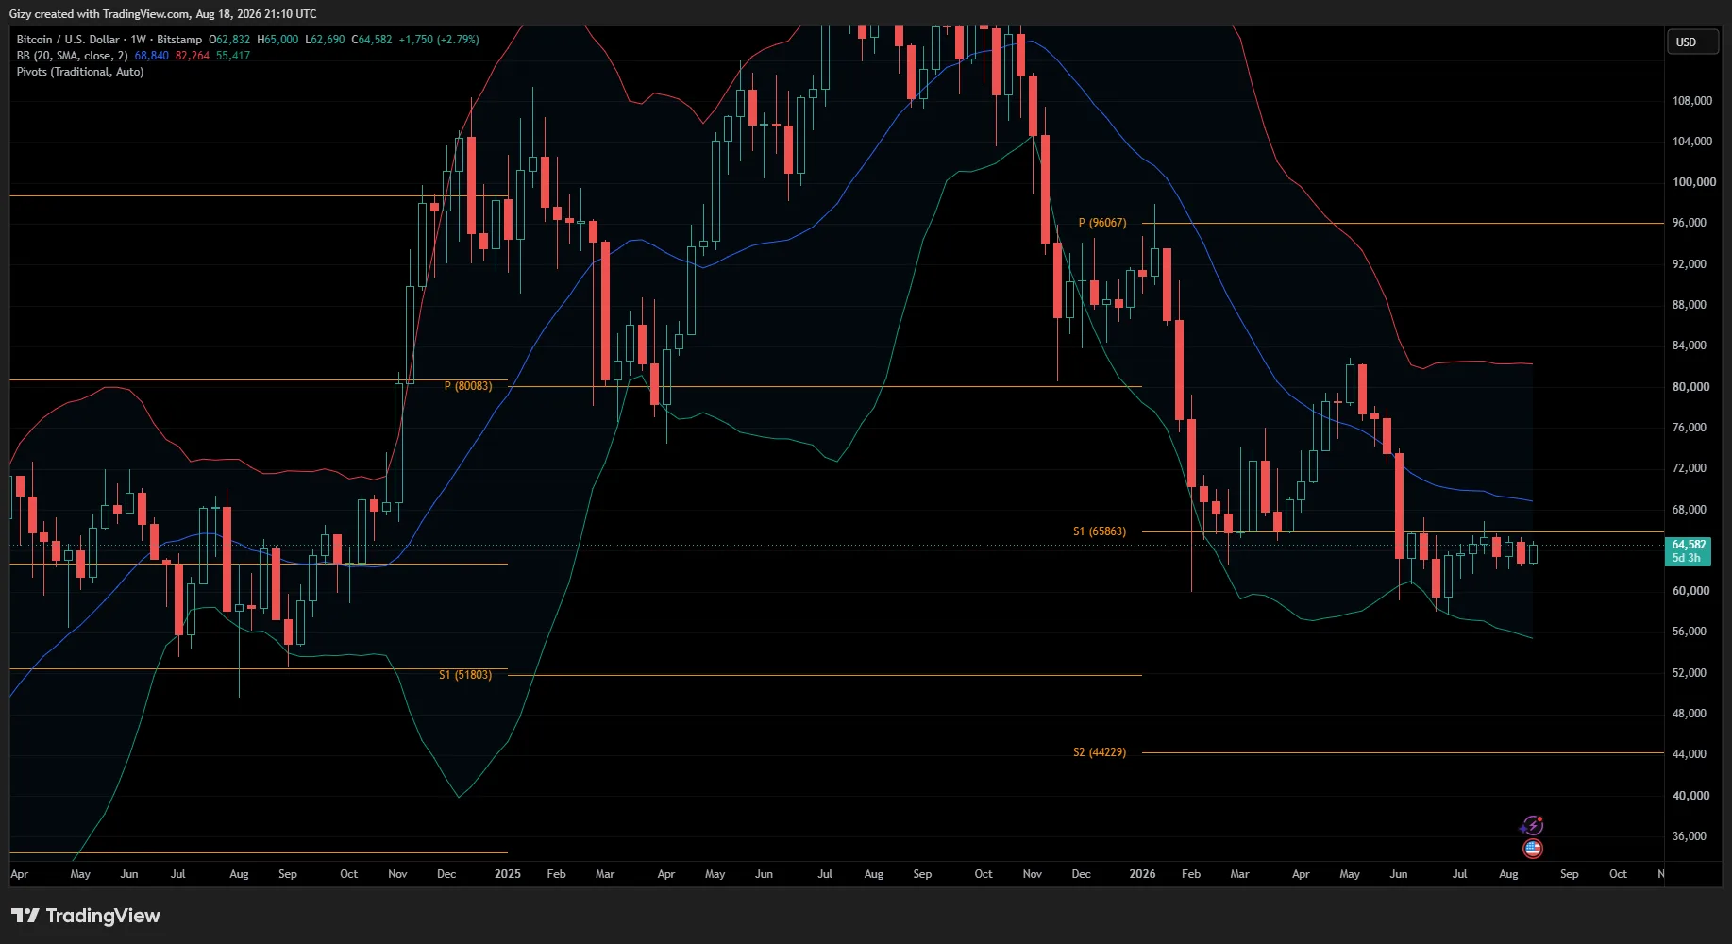Image resolution: width=1732 pixels, height=944 pixels.
Task: Click the 36,000 price axis label
Action: coord(1690,836)
